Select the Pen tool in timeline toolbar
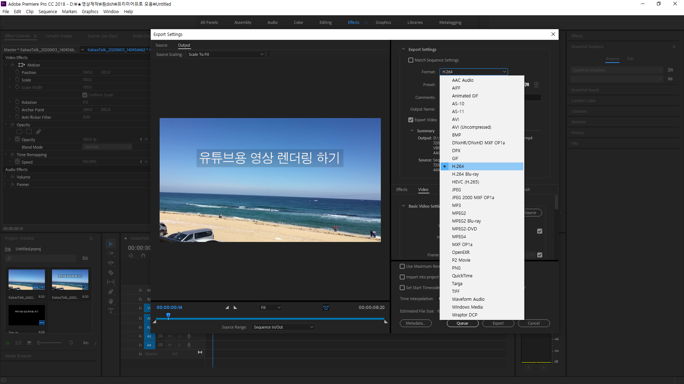684x384 pixels. [111, 292]
